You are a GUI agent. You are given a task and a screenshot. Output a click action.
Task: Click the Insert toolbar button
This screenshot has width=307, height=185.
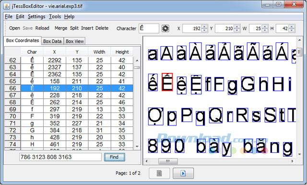[87, 28]
